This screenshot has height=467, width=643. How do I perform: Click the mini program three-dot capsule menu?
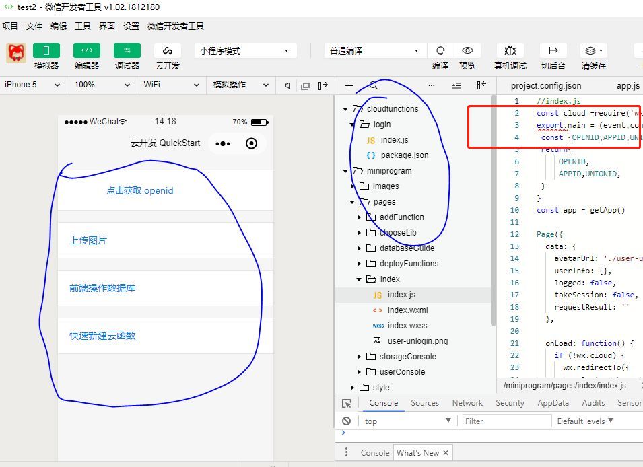tap(223, 143)
